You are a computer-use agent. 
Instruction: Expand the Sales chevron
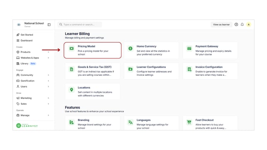tap(49, 104)
